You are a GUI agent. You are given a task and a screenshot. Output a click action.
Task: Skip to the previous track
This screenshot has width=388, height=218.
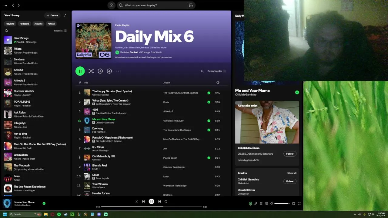click(x=143, y=201)
